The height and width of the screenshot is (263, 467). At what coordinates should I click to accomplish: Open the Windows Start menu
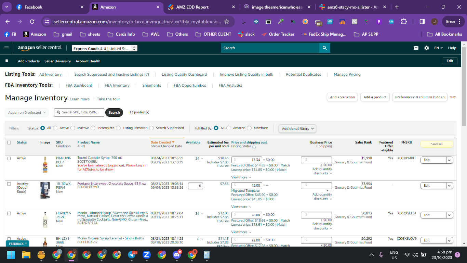click(x=11, y=255)
